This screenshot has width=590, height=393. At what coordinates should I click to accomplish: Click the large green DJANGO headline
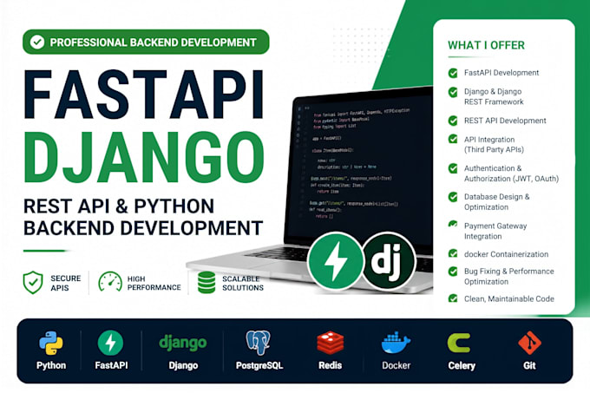tap(144, 157)
